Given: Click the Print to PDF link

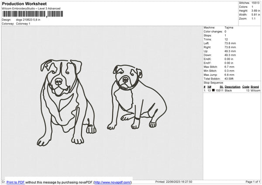Looking at the screenshot, I should [x=16, y=182].
